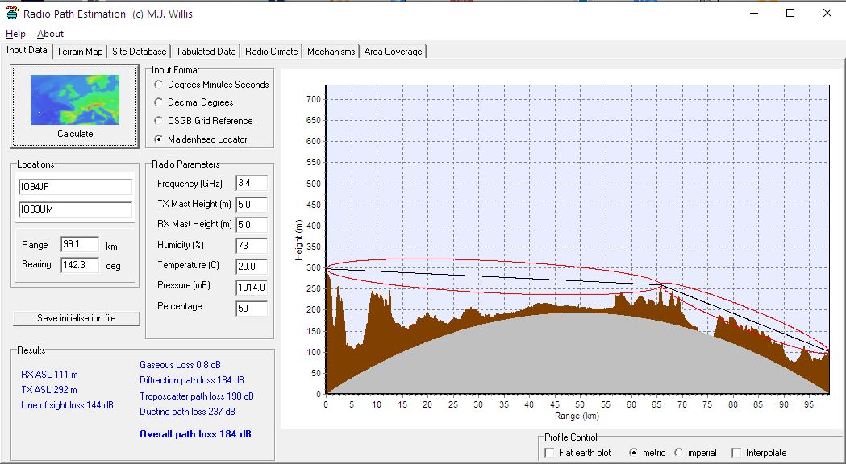Tick the Interpolate checkbox
Screen dimensions: 846x464
point(736,453)
